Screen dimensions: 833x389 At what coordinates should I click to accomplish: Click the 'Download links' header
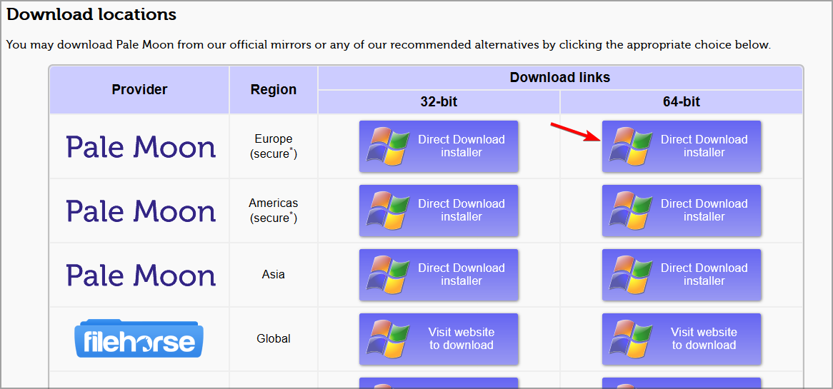coord(560,78)
